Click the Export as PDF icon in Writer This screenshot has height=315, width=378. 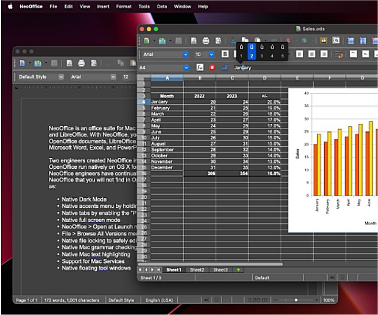69,63
